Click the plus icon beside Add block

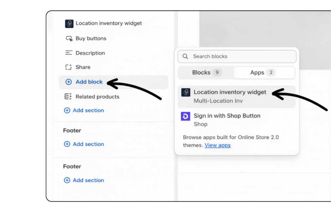(69, 82)
